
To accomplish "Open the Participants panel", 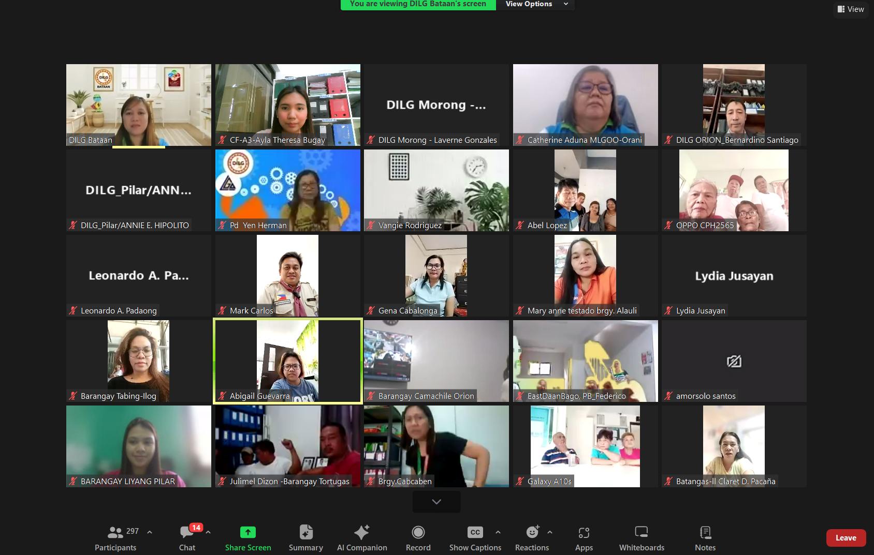I will (x=115, y=538).
